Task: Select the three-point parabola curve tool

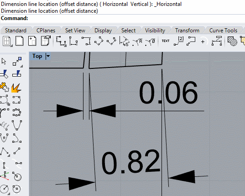Action: point(17,125)
